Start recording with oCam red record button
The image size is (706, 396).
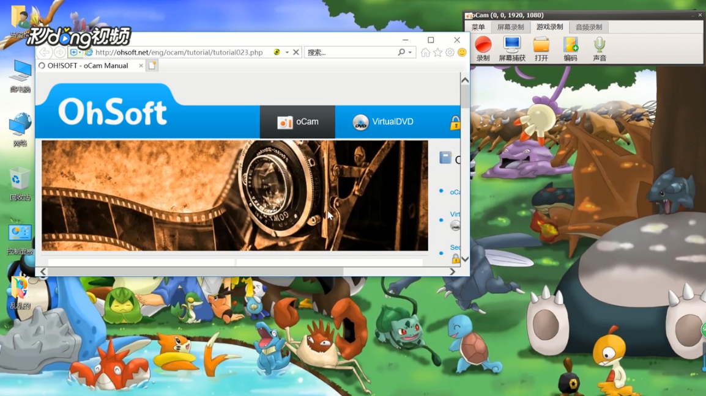483,49
